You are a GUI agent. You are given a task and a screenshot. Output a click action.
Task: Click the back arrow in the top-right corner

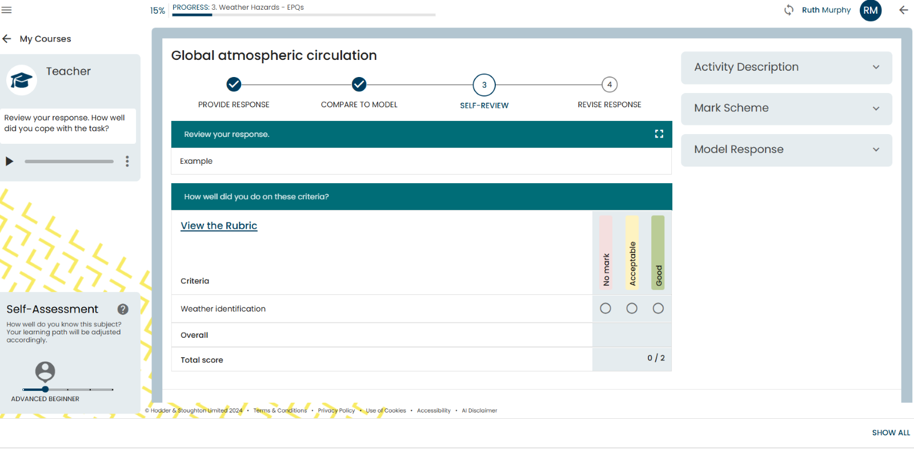(903, 10)
